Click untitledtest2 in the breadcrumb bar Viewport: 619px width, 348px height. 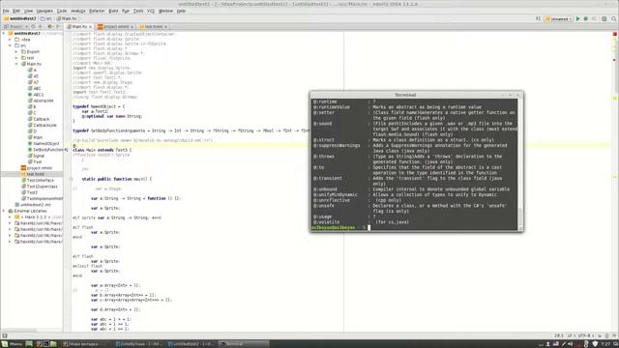tap(19, 18)
